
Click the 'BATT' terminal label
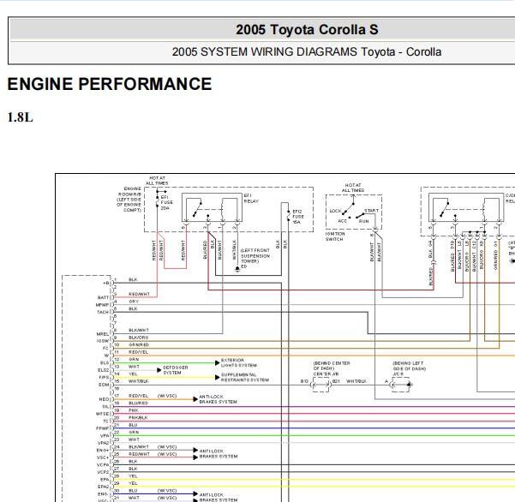103,297
